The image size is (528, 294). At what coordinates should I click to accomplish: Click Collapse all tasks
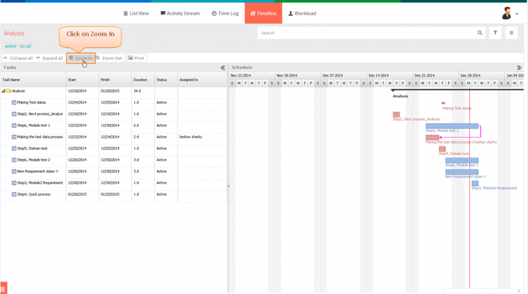pos(18,58)
